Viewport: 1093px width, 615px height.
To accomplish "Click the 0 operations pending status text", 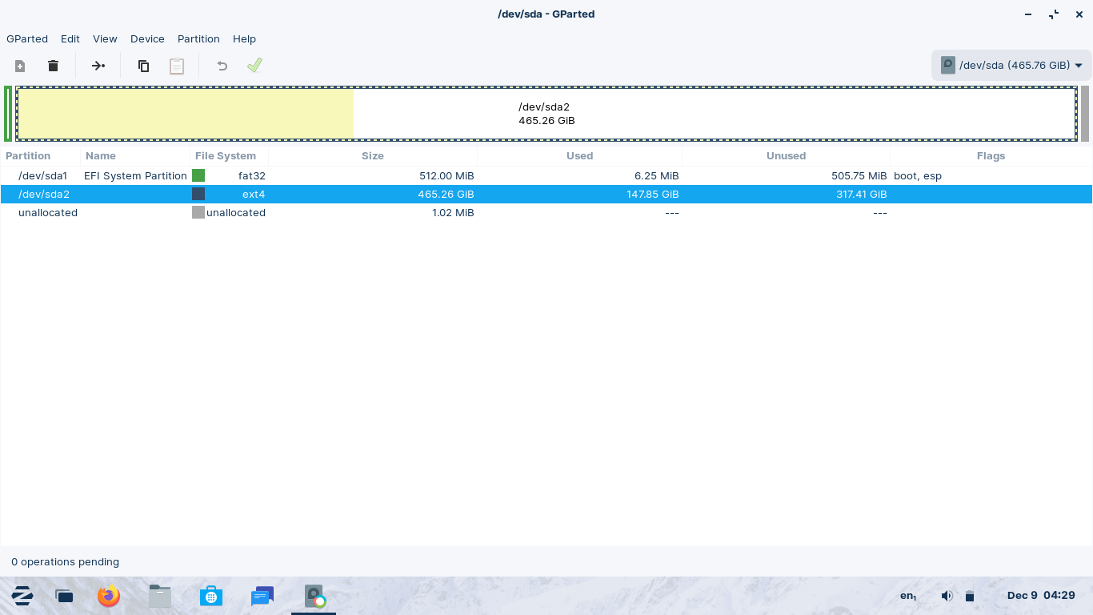I will (65, 561).
